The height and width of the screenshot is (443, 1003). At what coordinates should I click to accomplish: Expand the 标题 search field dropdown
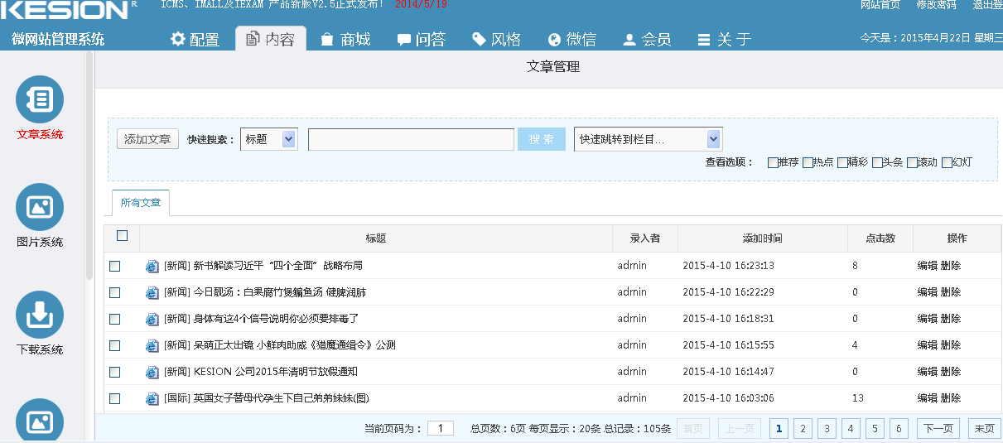(x=288, y=139)
